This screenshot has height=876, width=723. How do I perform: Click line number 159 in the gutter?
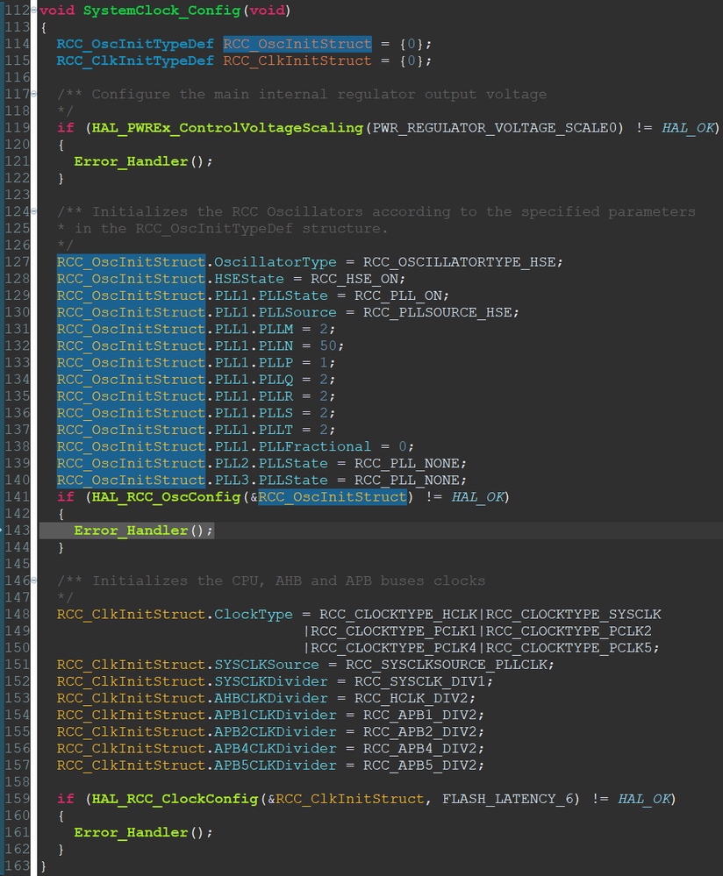point(17,799)
